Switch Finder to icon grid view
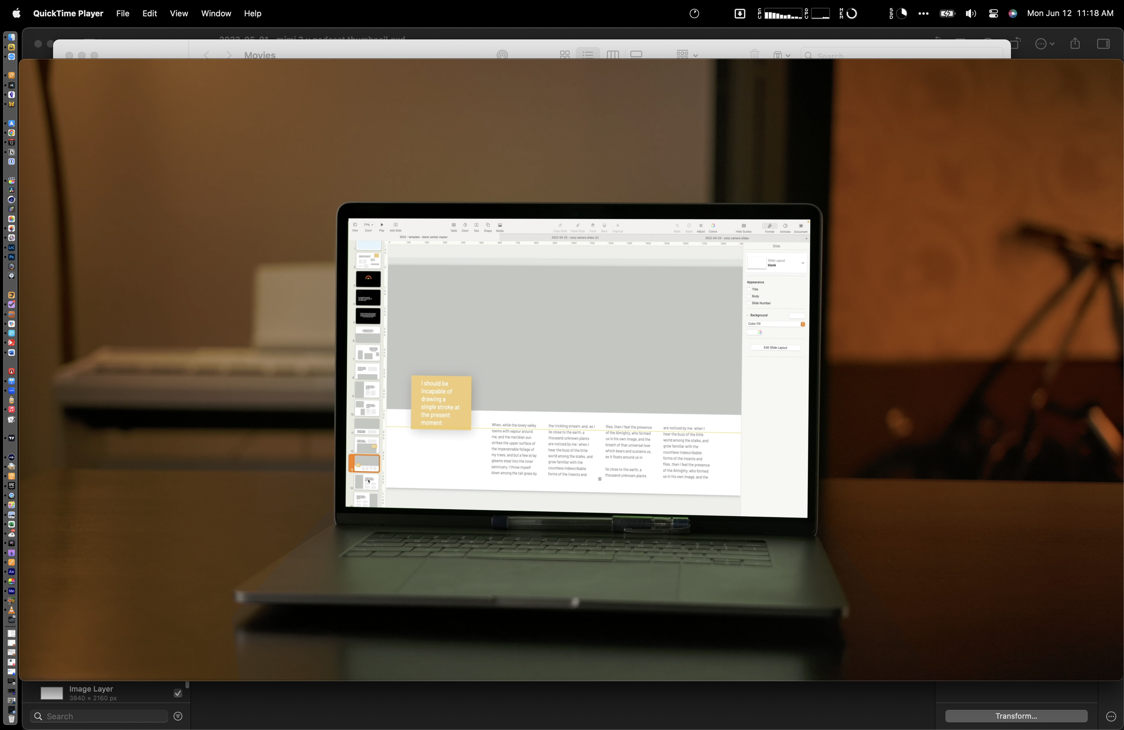The height and width of the screenshot is (730, 1124). click(x=564, y=55)
